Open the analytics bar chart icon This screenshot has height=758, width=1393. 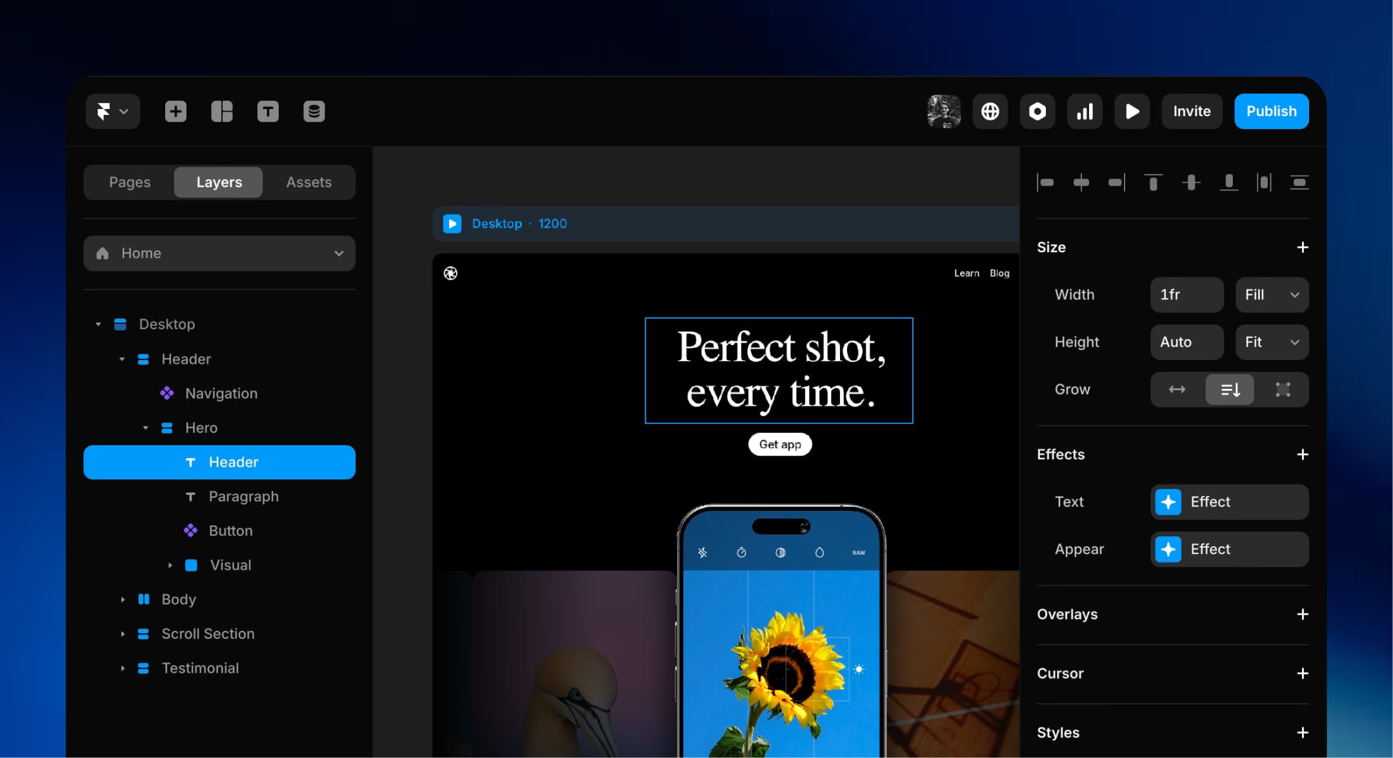(1085, 111)
